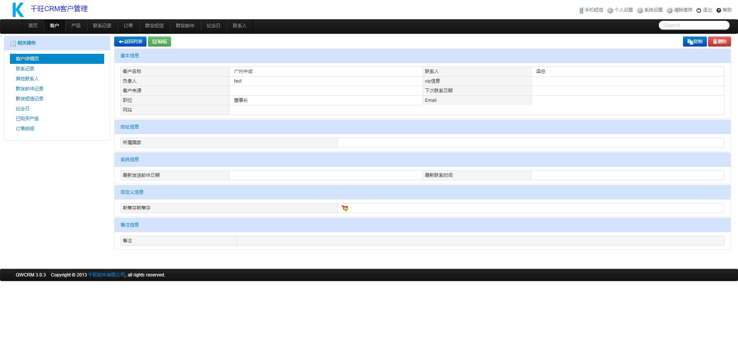Open 群发邮件 navigation tab
Screen dimensions: 738x363
coord(185,26)
